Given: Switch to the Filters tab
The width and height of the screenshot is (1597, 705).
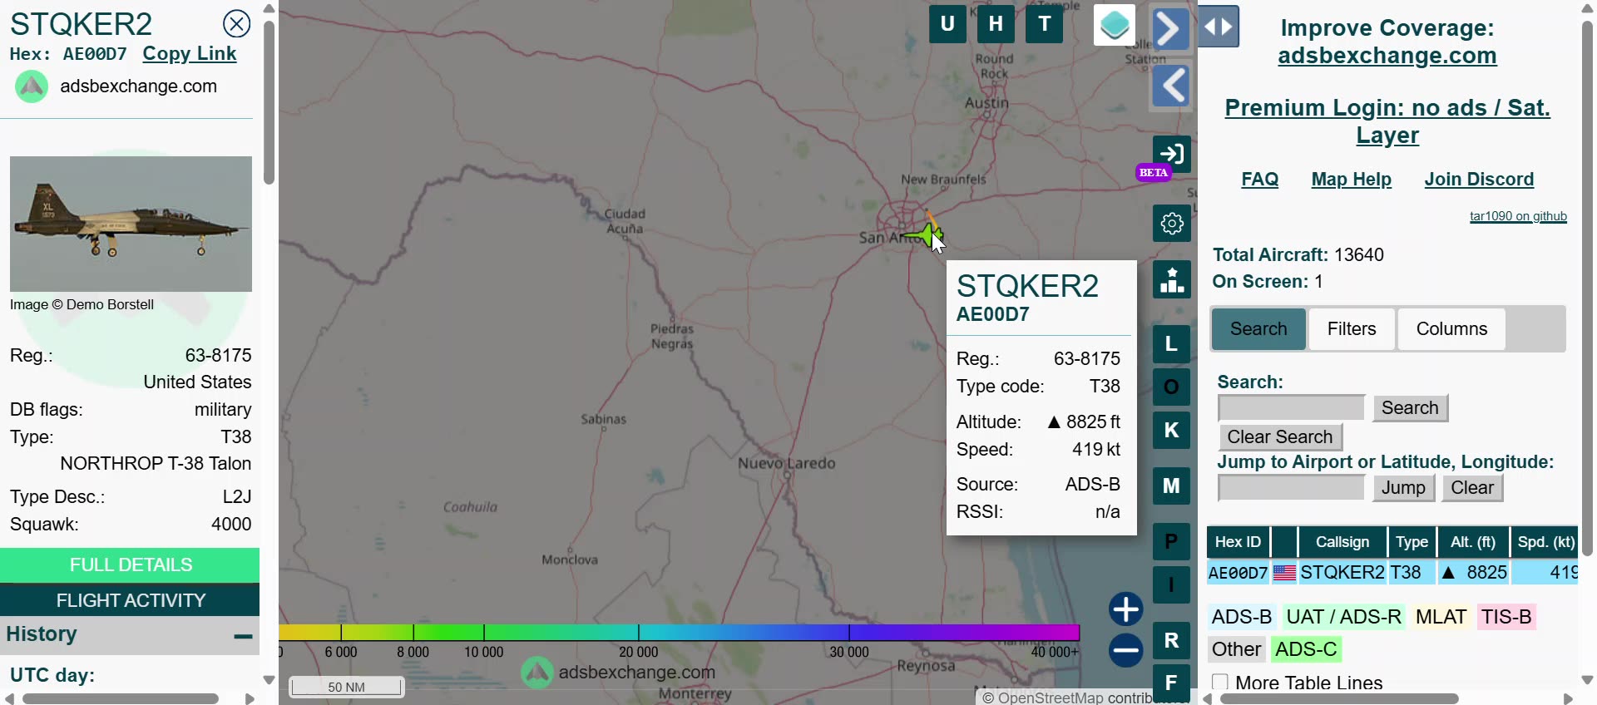Looking at the screenshot, I should (1352, 329).
